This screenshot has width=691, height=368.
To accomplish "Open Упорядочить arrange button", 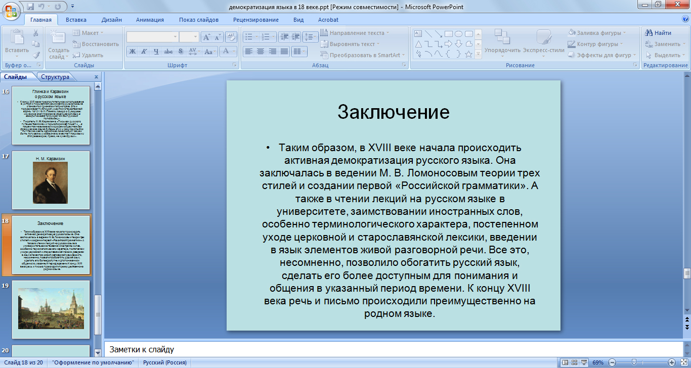I will [502, 42].
